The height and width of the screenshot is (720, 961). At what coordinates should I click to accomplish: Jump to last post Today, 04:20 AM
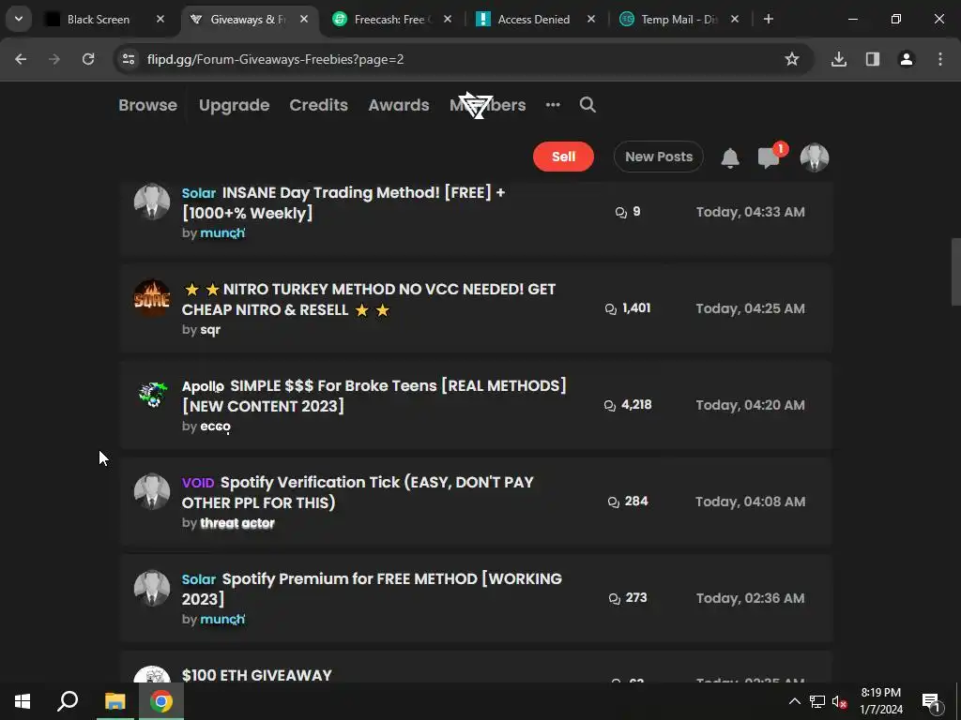tap(750, 405)
